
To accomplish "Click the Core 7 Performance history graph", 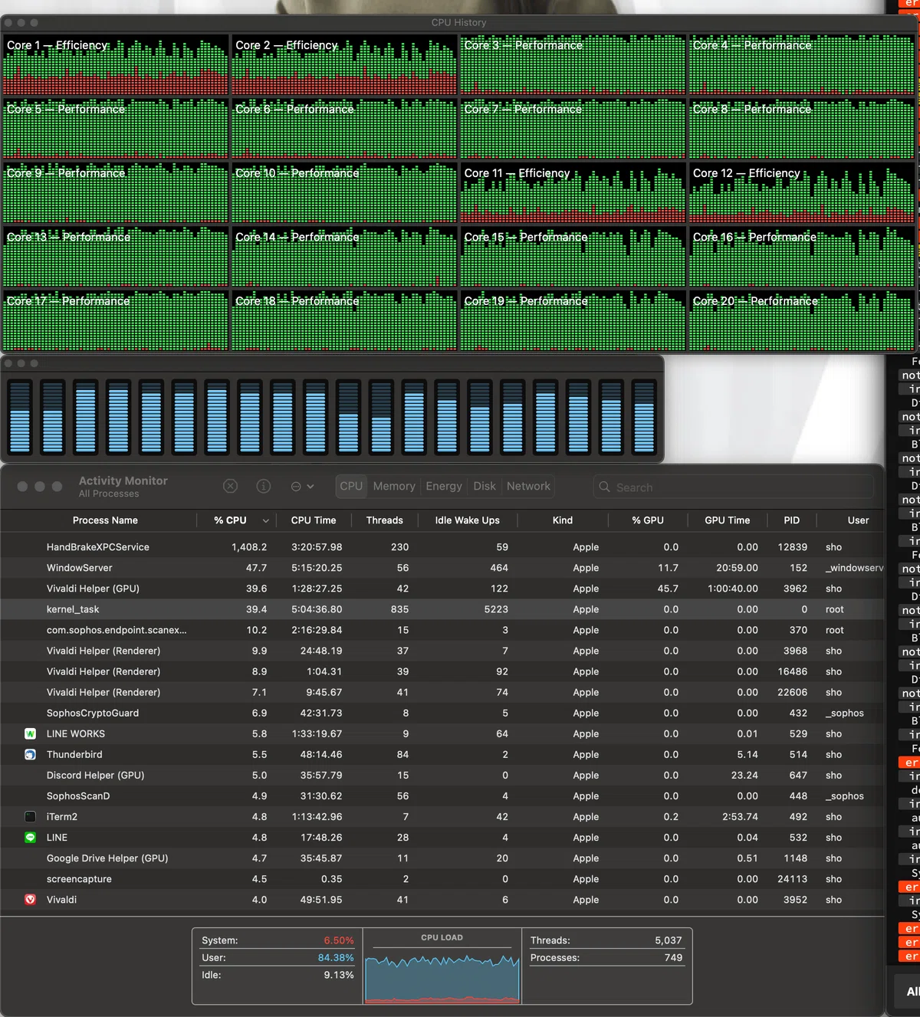I will coord(573,128).
